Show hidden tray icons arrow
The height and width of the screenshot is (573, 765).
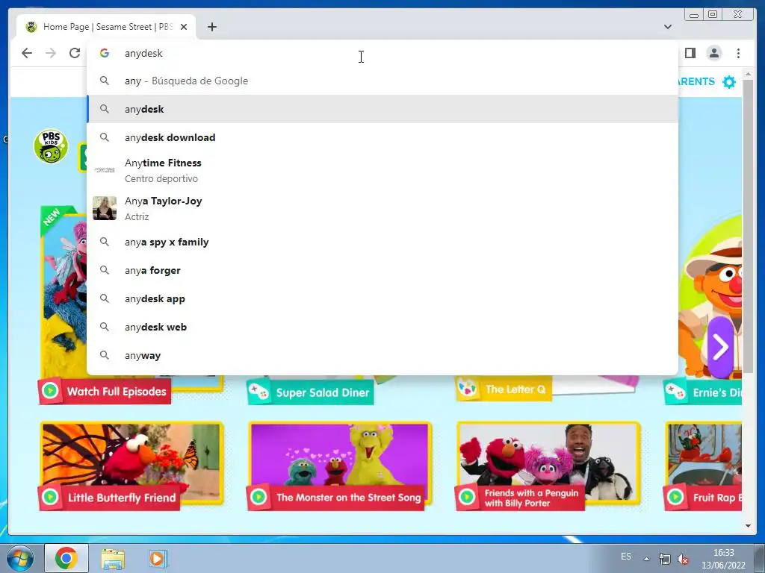[646, 559]
